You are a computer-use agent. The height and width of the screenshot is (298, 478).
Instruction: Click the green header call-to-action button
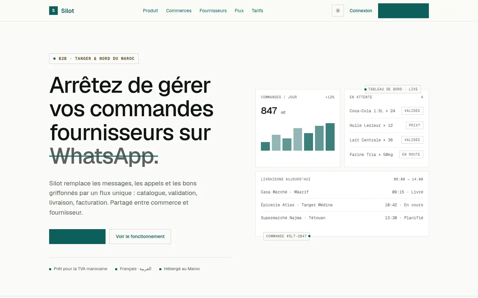[403, 11]
